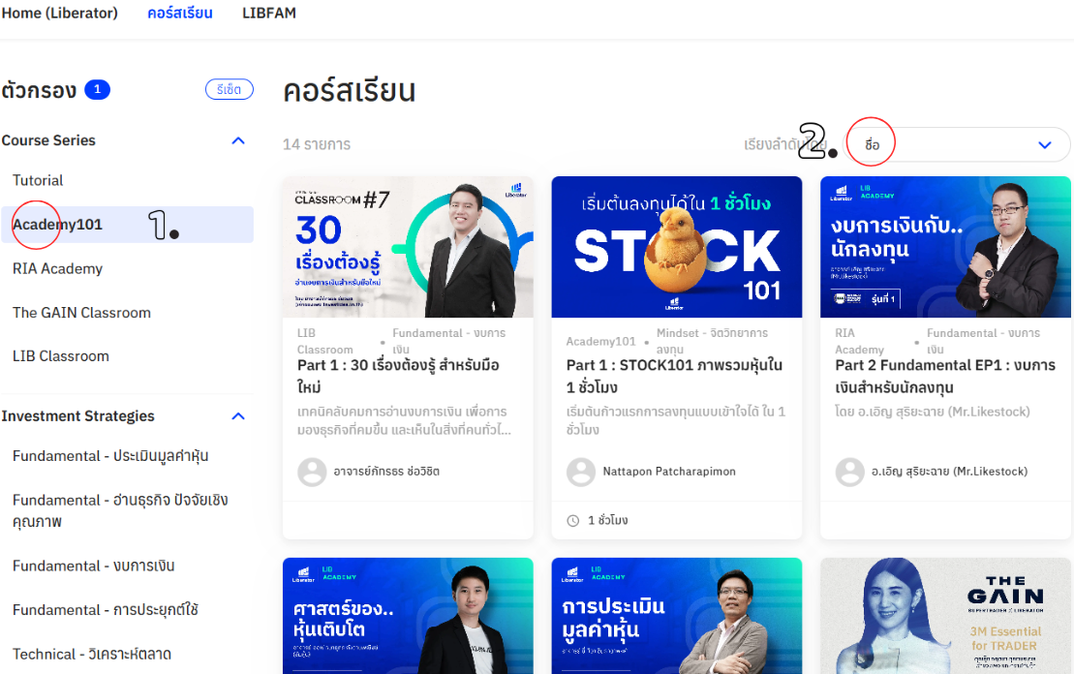This screenshot has width=1074, height=674.
Task: Open the Home (Liberator) nav item
Action: [x=60, y=13]
